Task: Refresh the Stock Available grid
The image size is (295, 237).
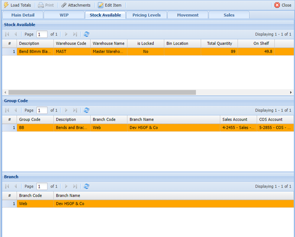Action: tap(87, 34)
